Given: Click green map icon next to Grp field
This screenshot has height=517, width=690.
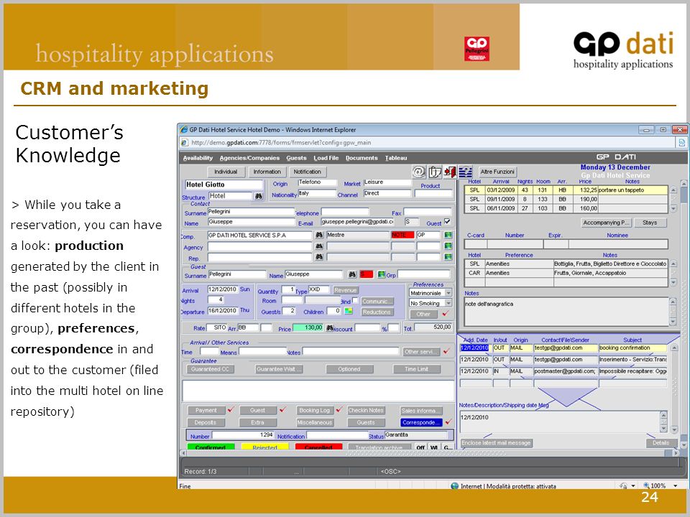Looking at the screenshot, I should [x=381, y=274].
